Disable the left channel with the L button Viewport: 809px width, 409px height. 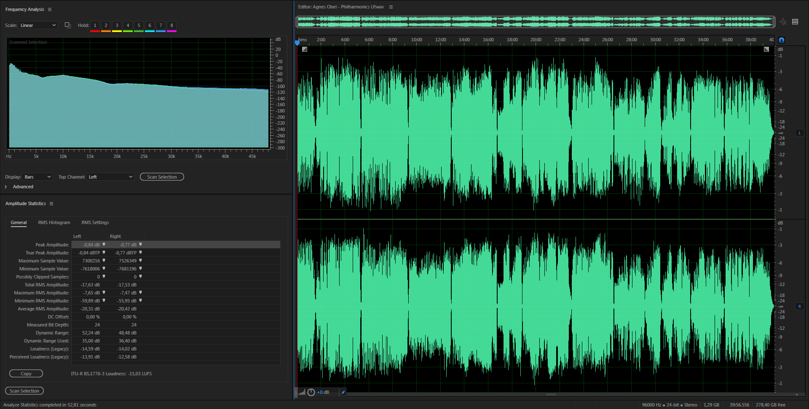click(799, 133)
